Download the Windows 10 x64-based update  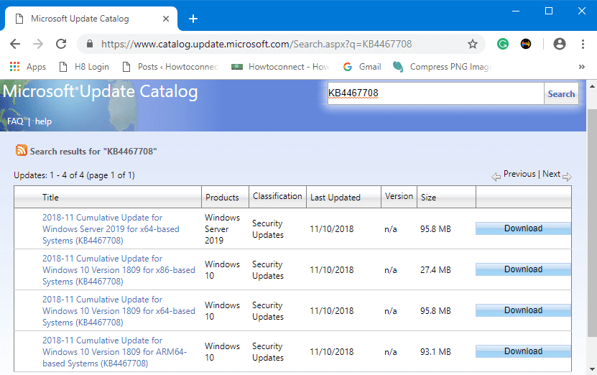523,310
